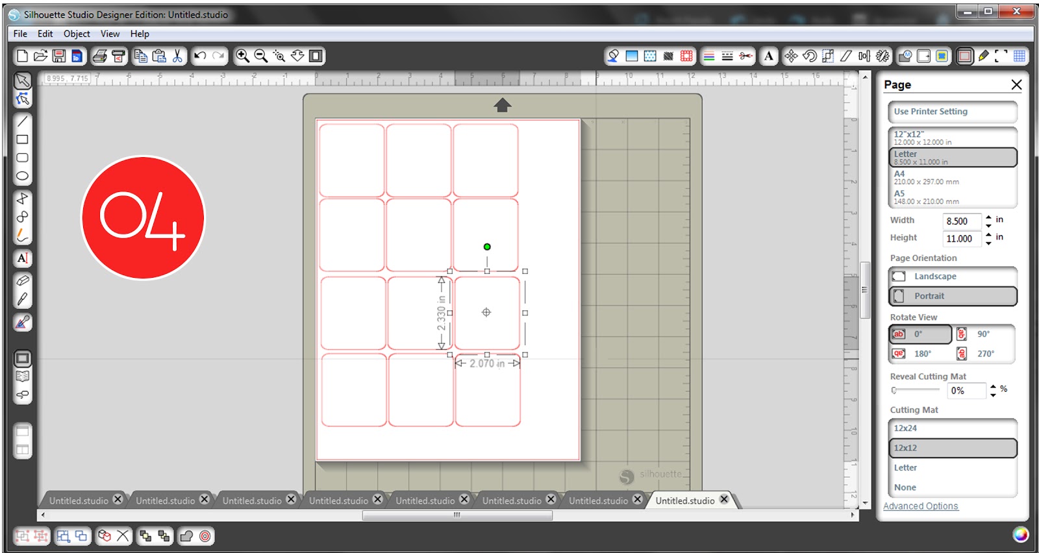Close the Page panel
This screenshot has width=1039, height=553.
tap(1016, 85)
